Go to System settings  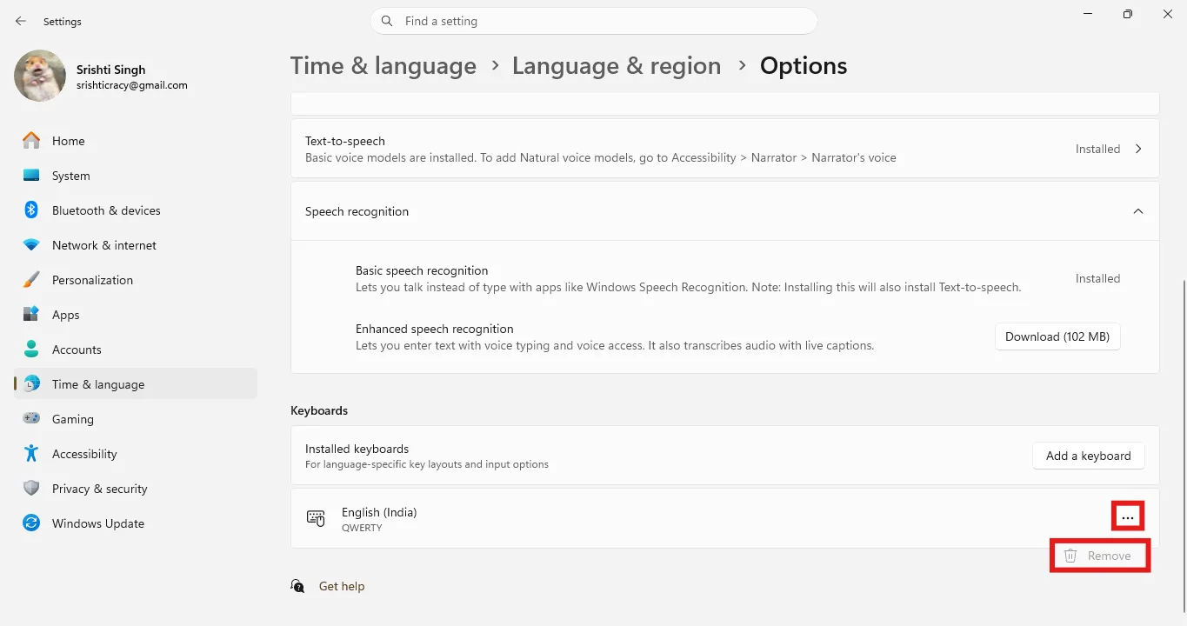click(x=136, y=176)
